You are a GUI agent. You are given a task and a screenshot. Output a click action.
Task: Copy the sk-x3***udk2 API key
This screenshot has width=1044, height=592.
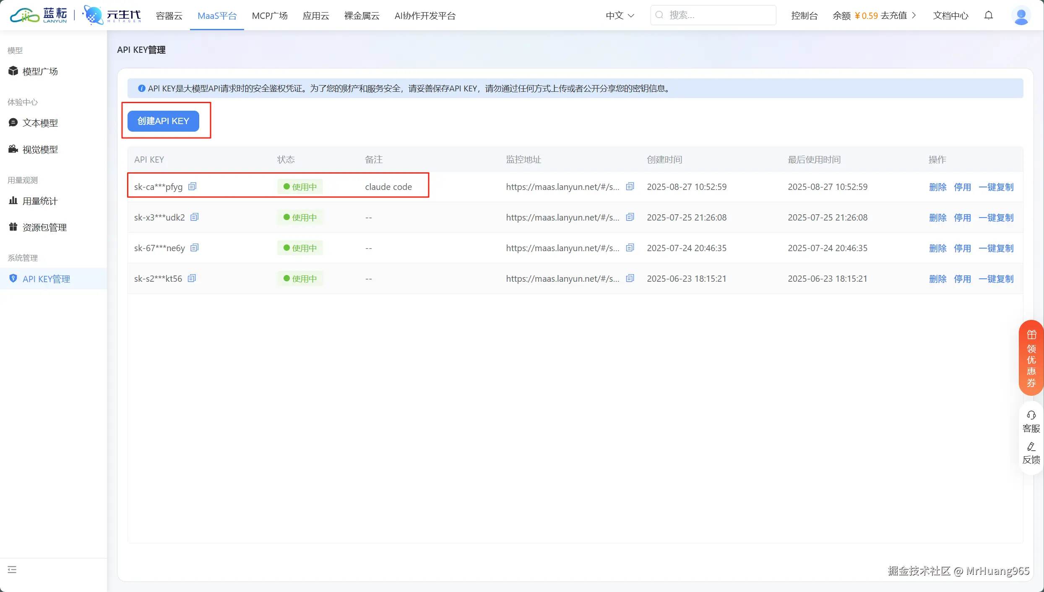[194, 217]
